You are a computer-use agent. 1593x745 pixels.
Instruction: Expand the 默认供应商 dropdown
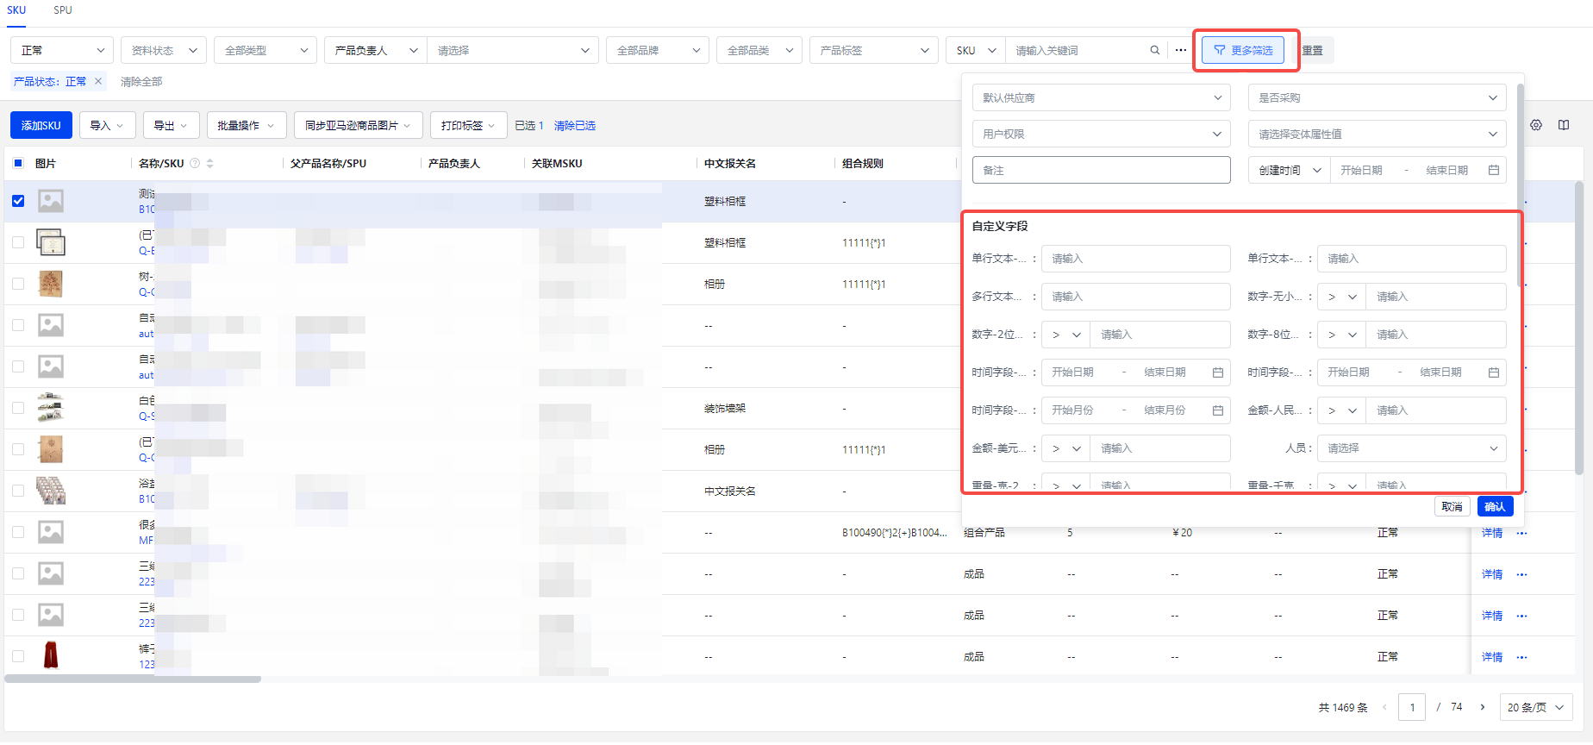point(1101,97)
